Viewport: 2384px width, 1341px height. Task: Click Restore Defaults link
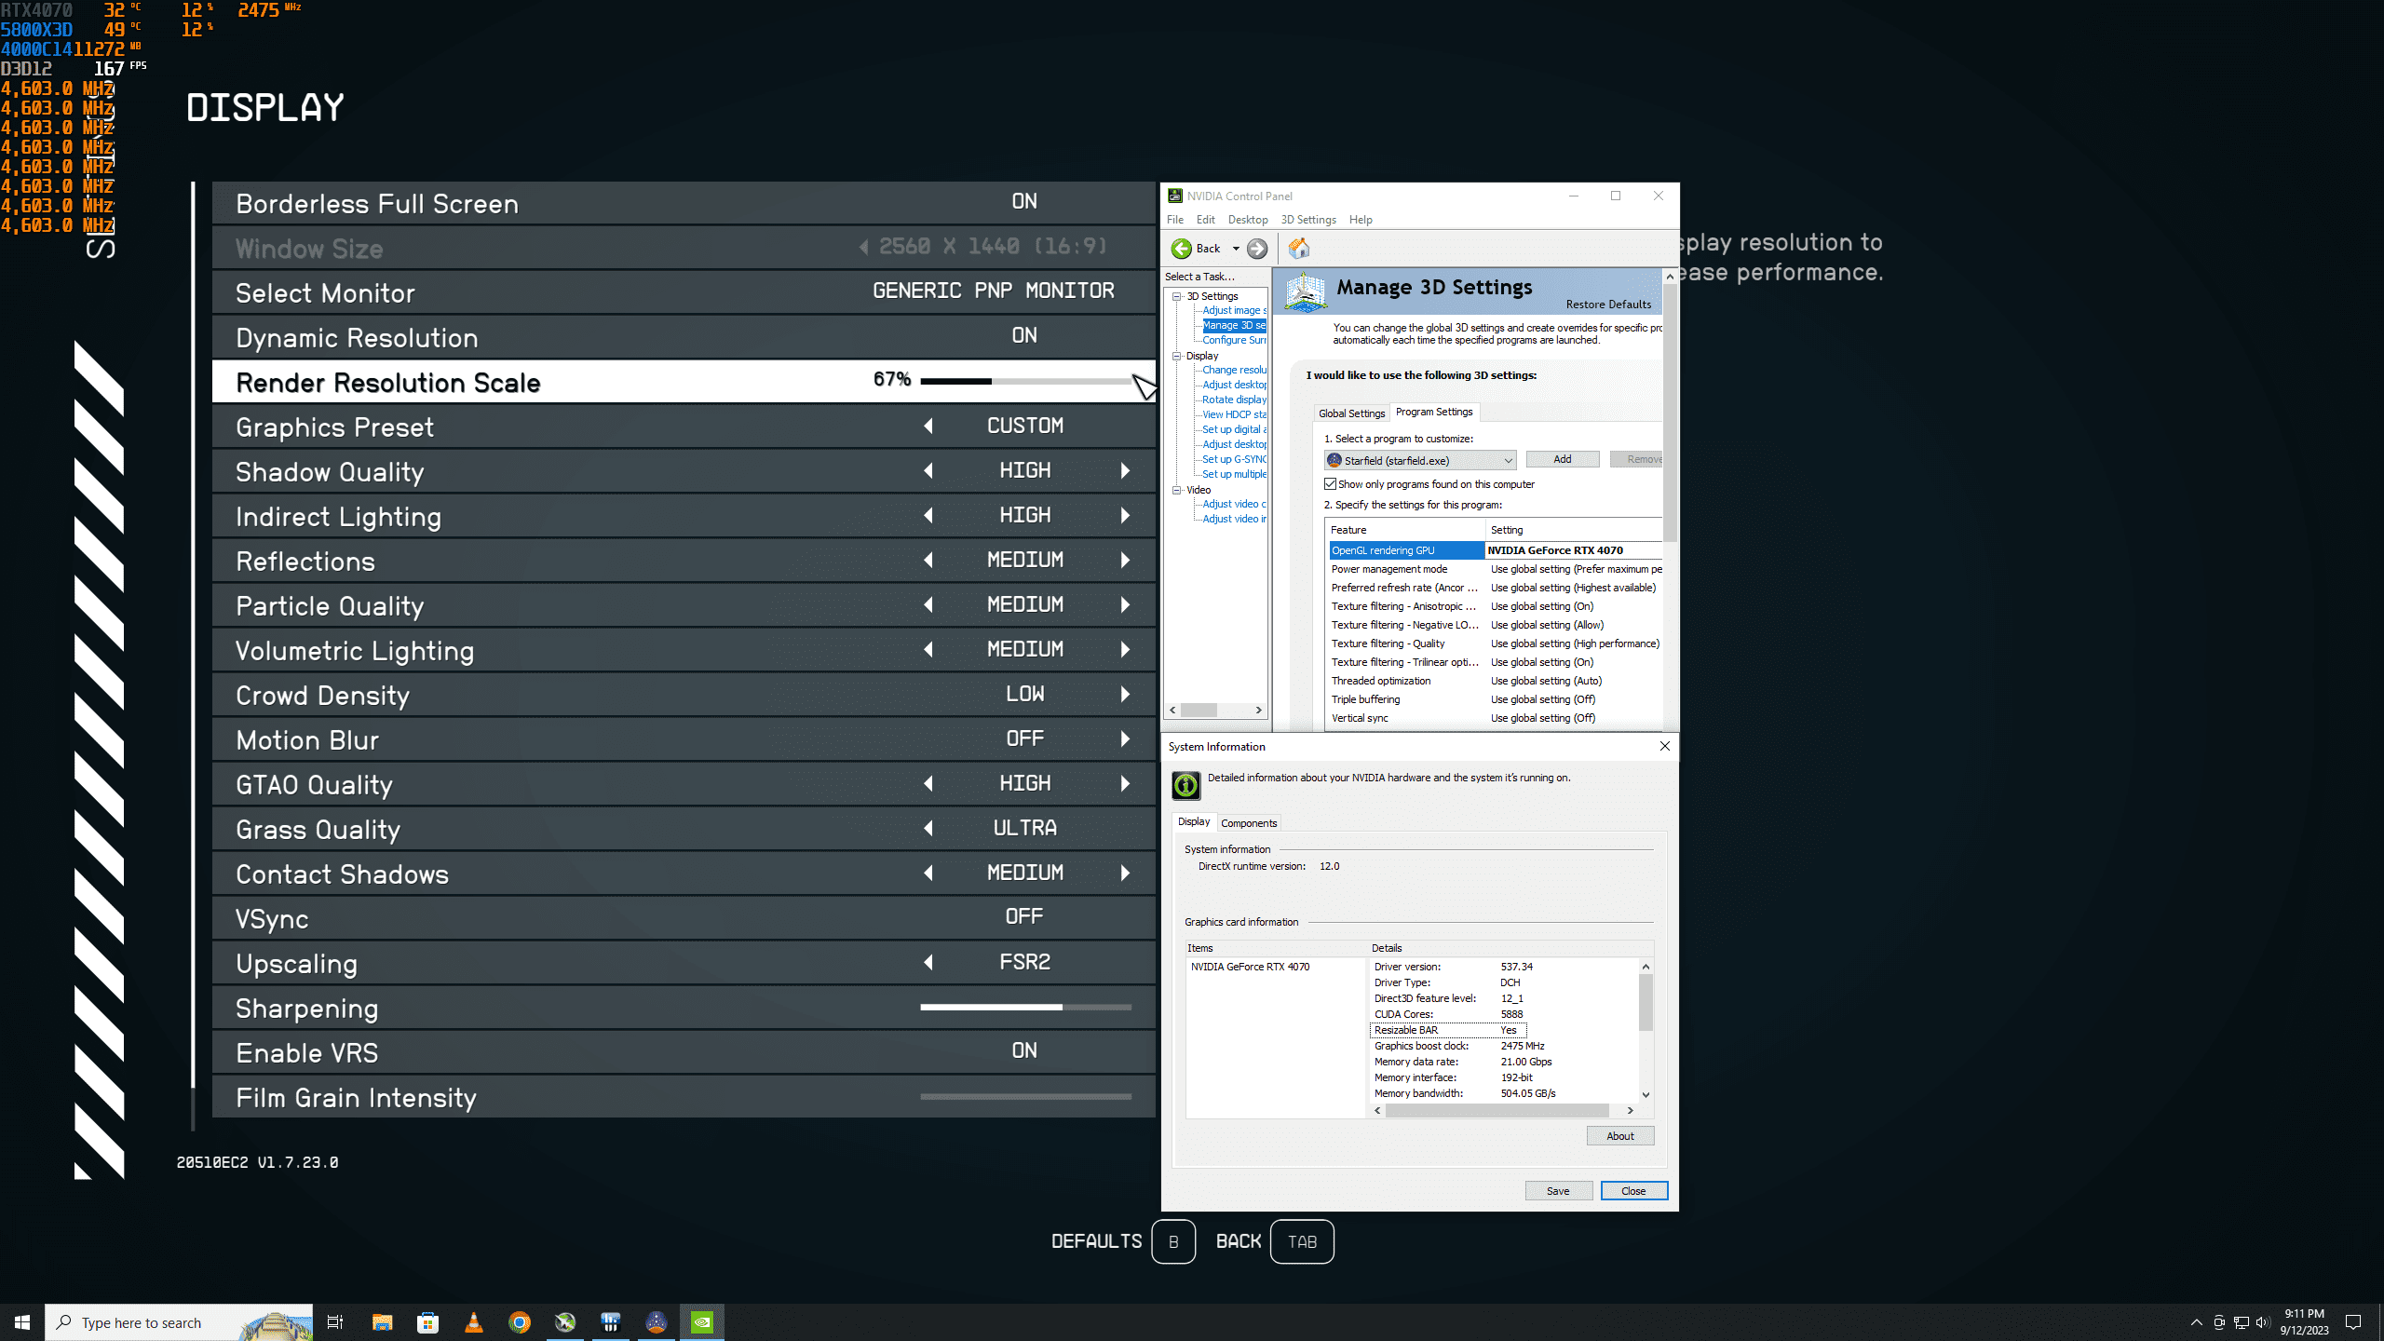[1608, 305]
